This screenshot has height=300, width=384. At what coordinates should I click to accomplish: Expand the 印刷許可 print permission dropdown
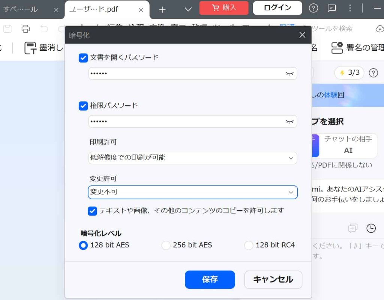pos(193,158)
